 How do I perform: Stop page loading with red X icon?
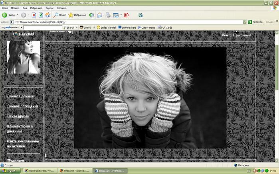pyautogui.click(x=34, y=15)
